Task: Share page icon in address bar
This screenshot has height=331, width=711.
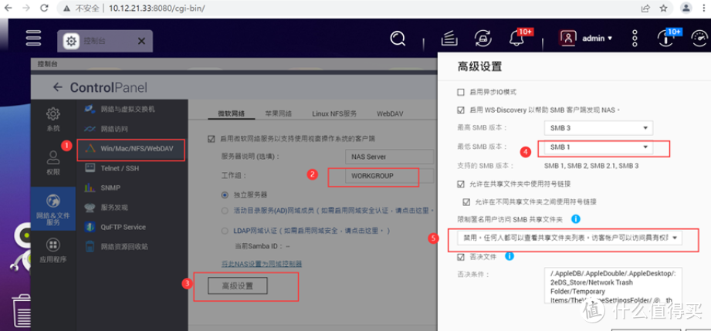Action: [645, 8]
